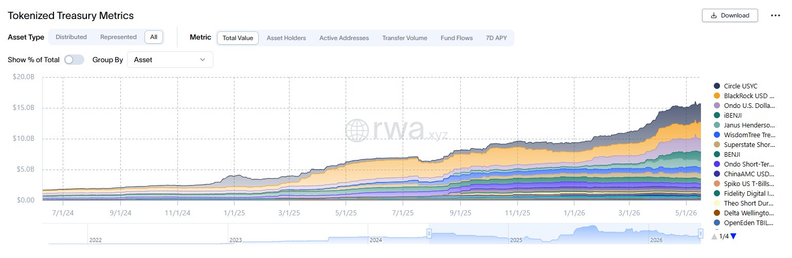Click Fidelity Digital I... legend entry
Image resolution: width=792 pixels, height=258 pixels.
coord(744,193)
